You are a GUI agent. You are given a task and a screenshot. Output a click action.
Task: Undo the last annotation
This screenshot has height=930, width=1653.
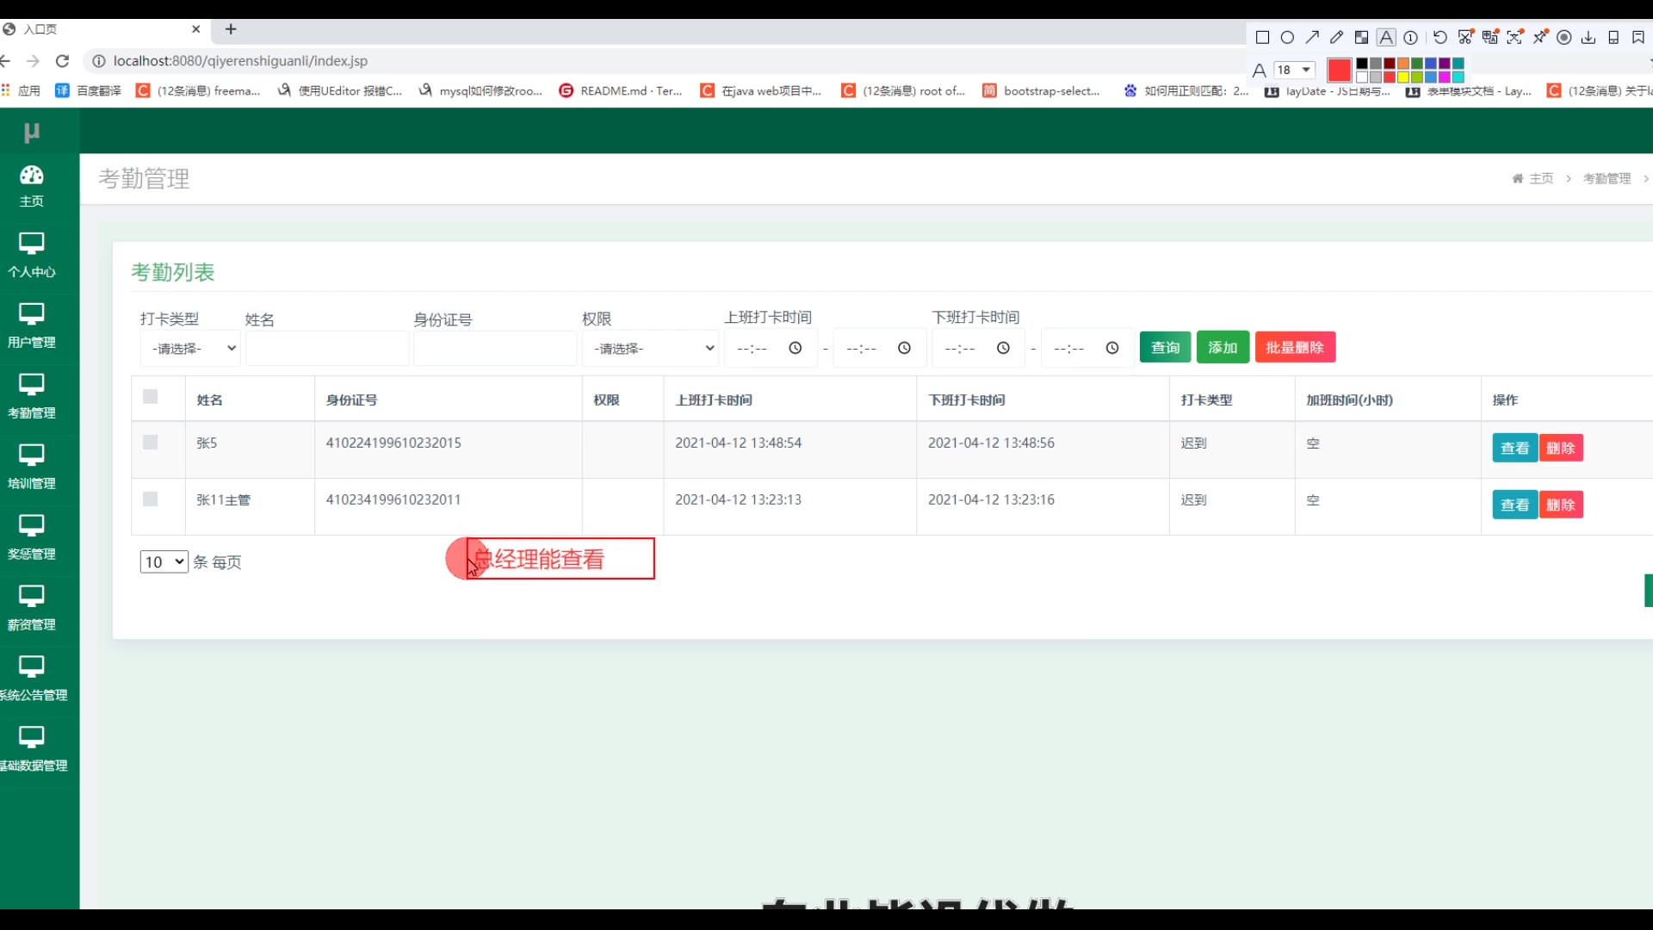1440,37
